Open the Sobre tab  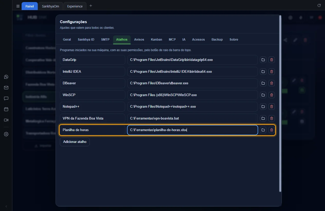coord(234,40)
